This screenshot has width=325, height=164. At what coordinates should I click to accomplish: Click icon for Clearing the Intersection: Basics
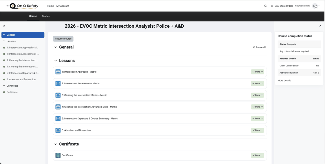58,95
